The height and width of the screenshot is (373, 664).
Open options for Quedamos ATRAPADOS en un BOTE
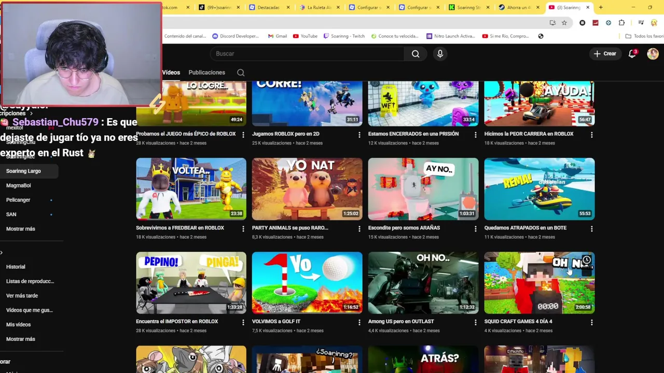592,228
